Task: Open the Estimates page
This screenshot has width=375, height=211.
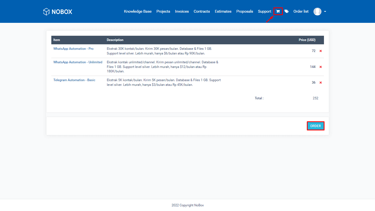Action: click(x=223, y=11)
